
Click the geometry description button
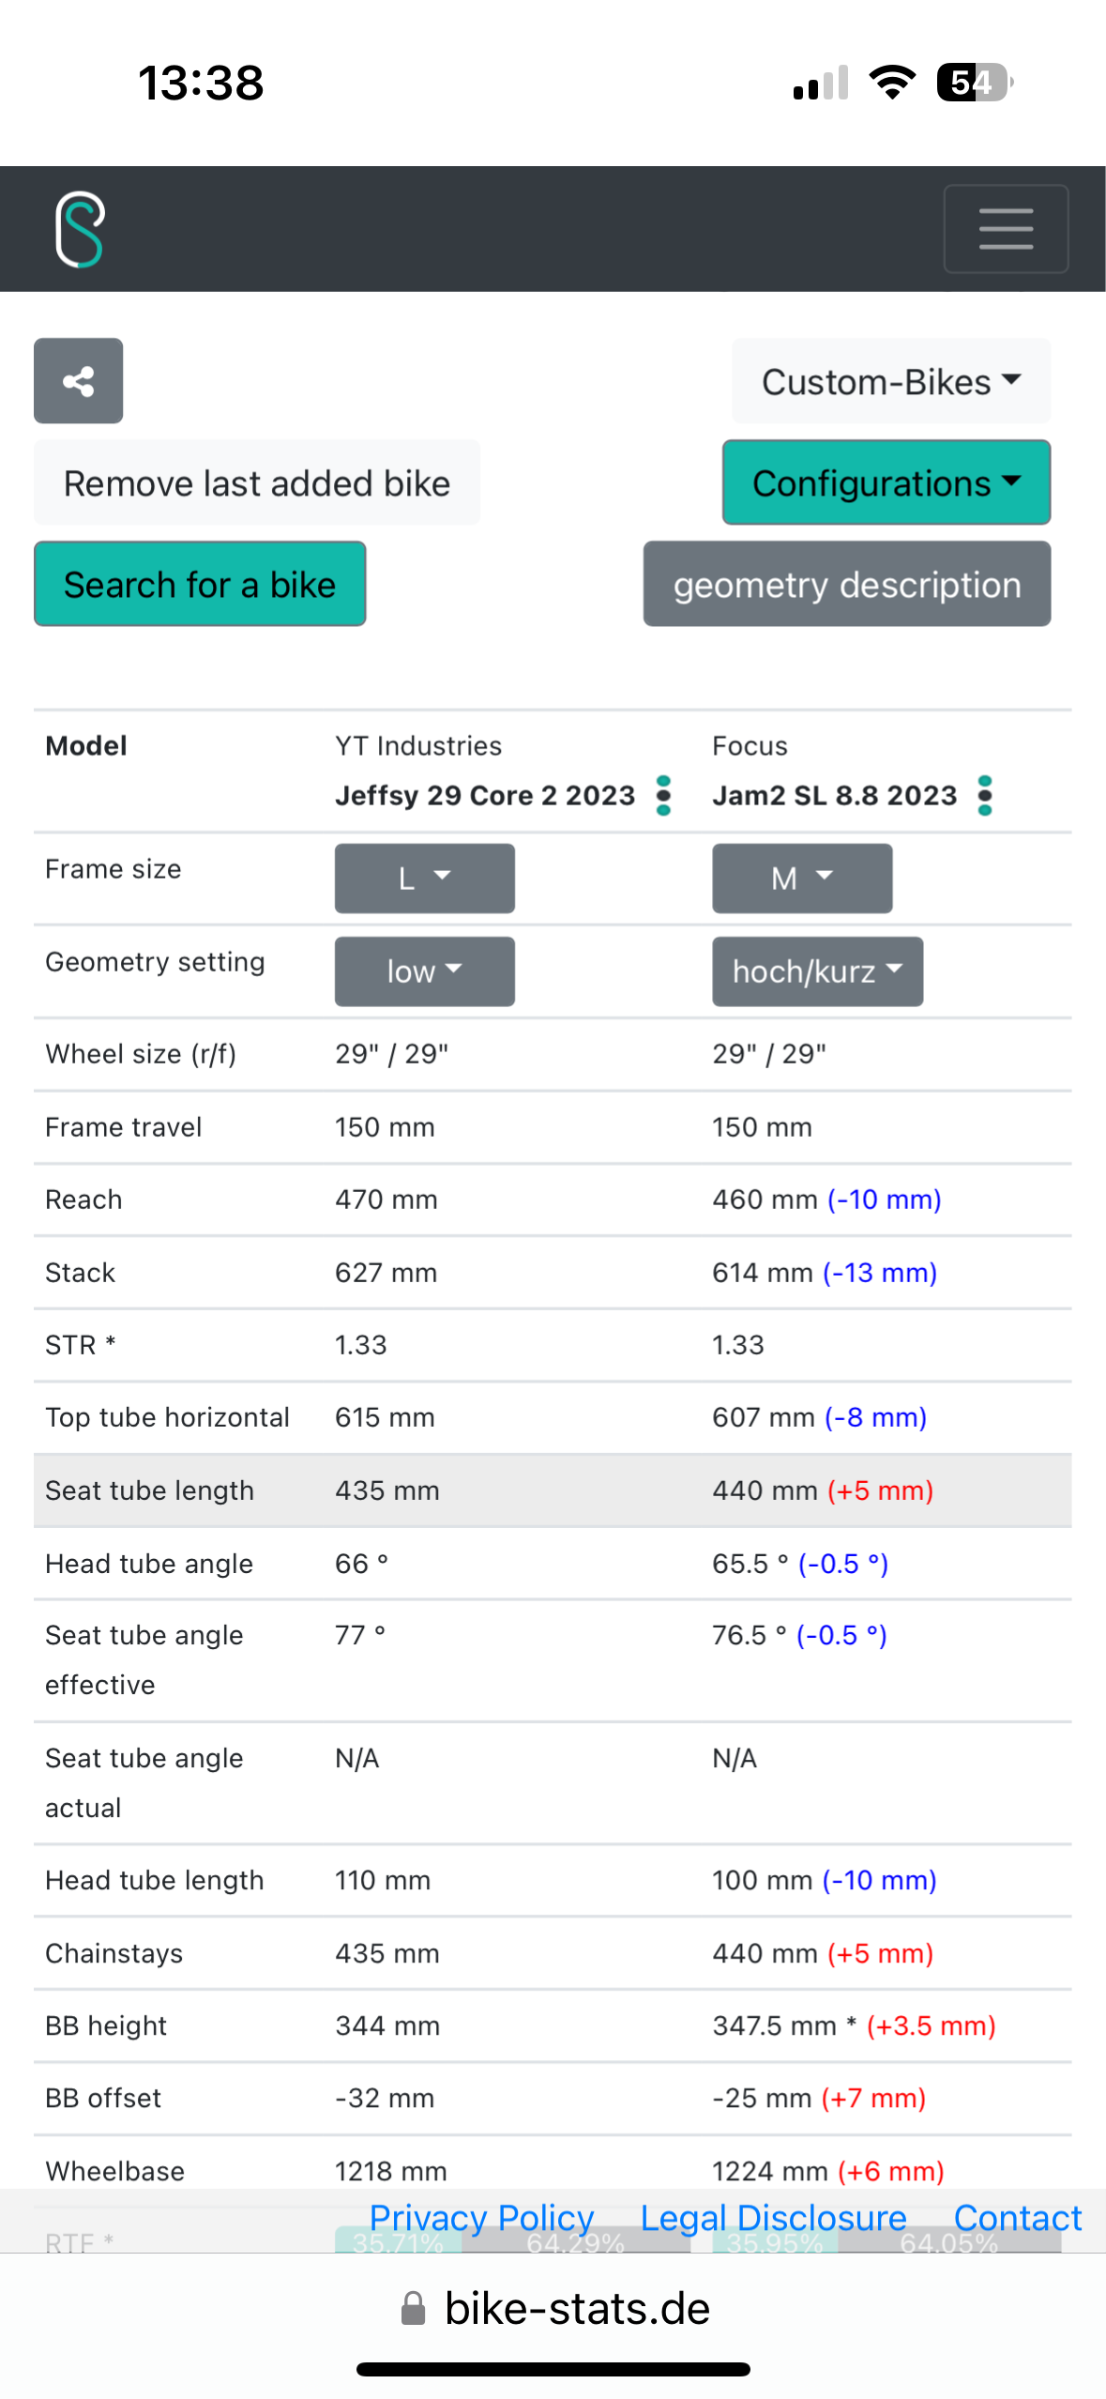coord(846,584)
